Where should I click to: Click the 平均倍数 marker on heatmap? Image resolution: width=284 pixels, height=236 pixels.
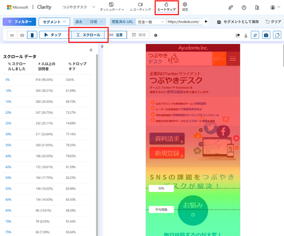(x=161, y=209)
